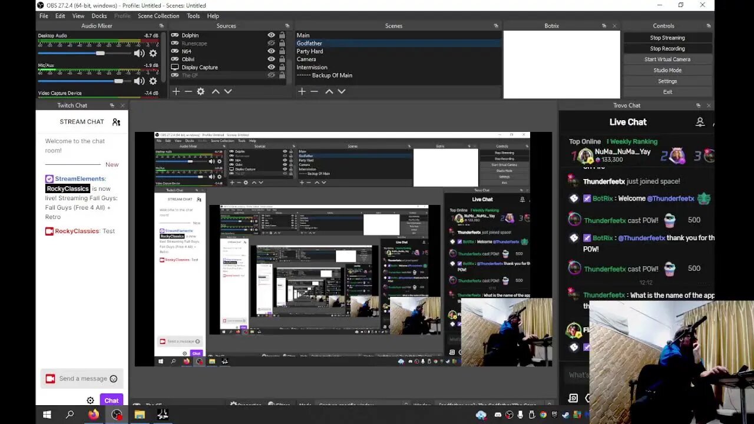Close the Twitch Chat dock

[x=123, y=105]
